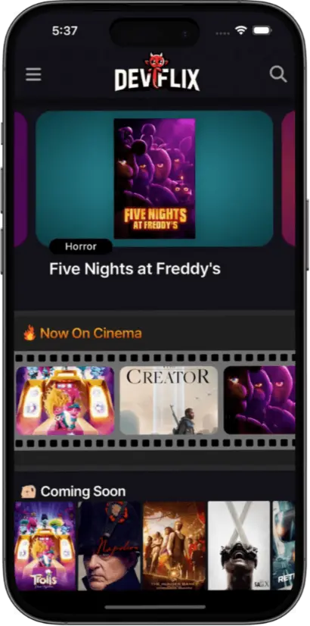Select Trolls thumbnail in the film strip
This screenshot has height=626, width=310.
65,400
